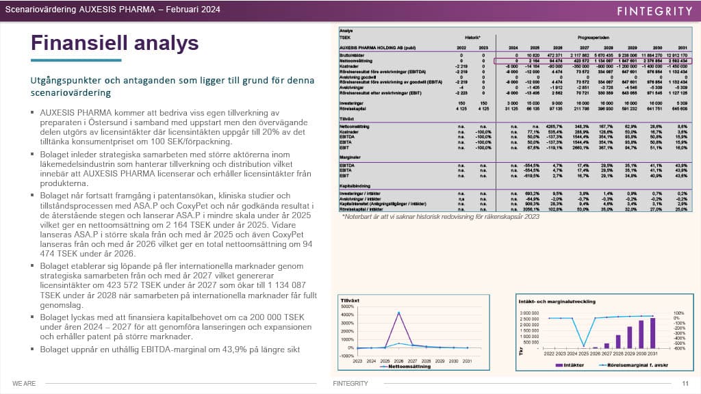701x394 pixels.
Task: Click the "Intäkt- och marginalutveckling" chart title
Action: point(557,302)
